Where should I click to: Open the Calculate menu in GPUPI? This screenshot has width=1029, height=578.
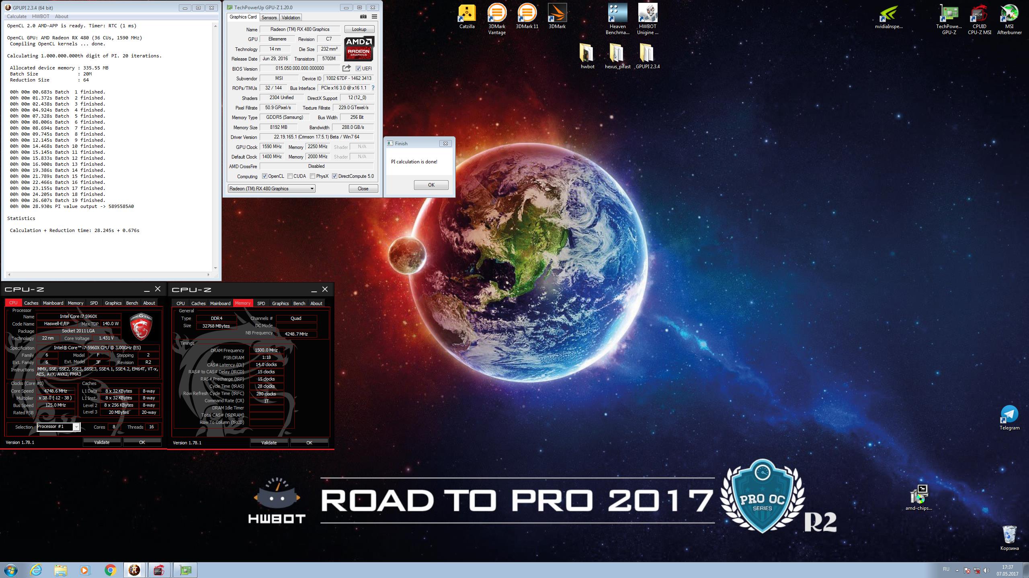click(x=17, y=16)
